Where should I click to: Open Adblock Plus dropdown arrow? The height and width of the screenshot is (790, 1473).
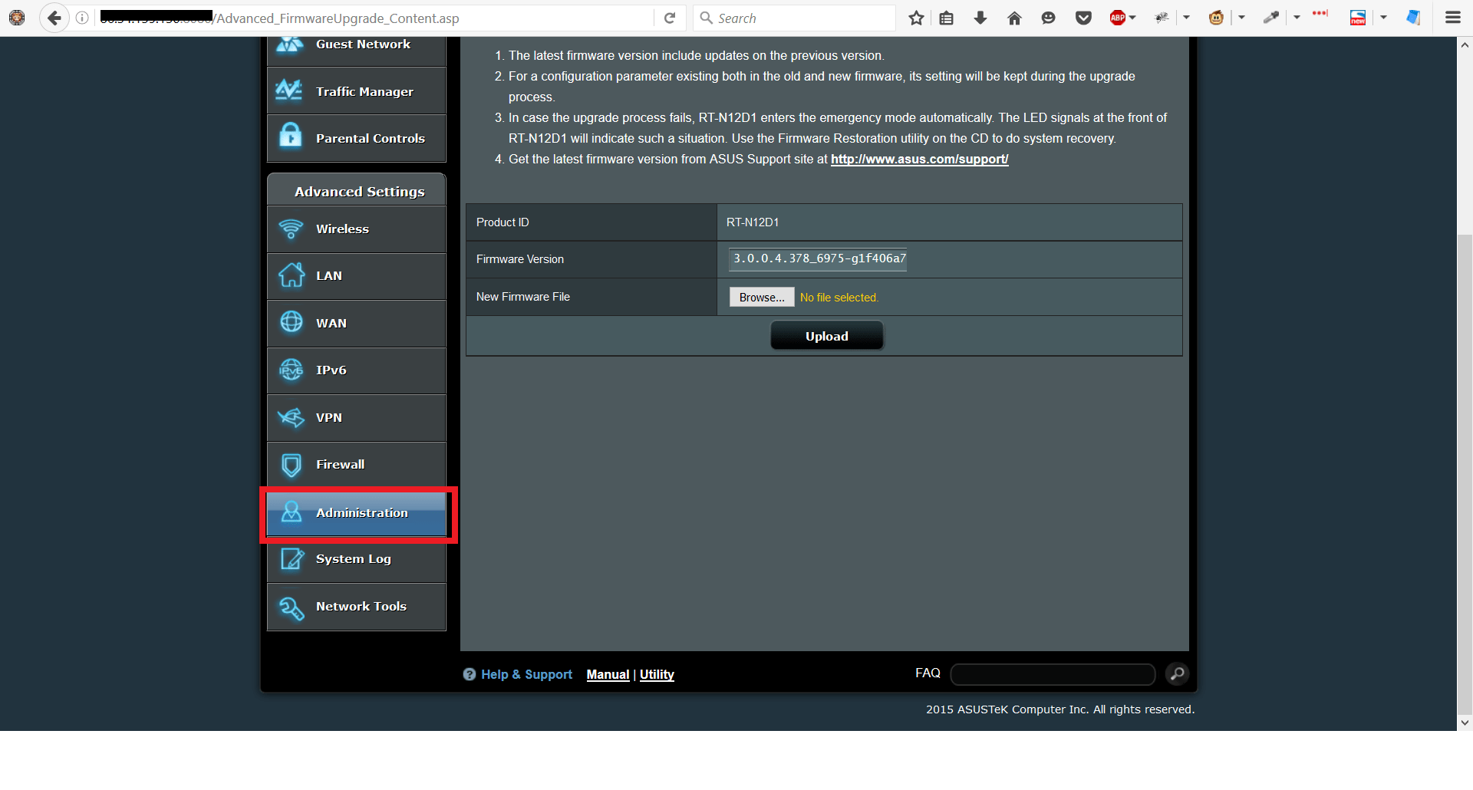click(1132, 18)
